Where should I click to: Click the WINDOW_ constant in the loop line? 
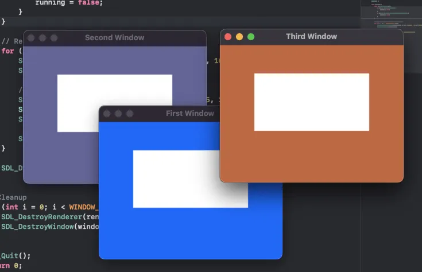pyautogui.click(x=84, y=207)
